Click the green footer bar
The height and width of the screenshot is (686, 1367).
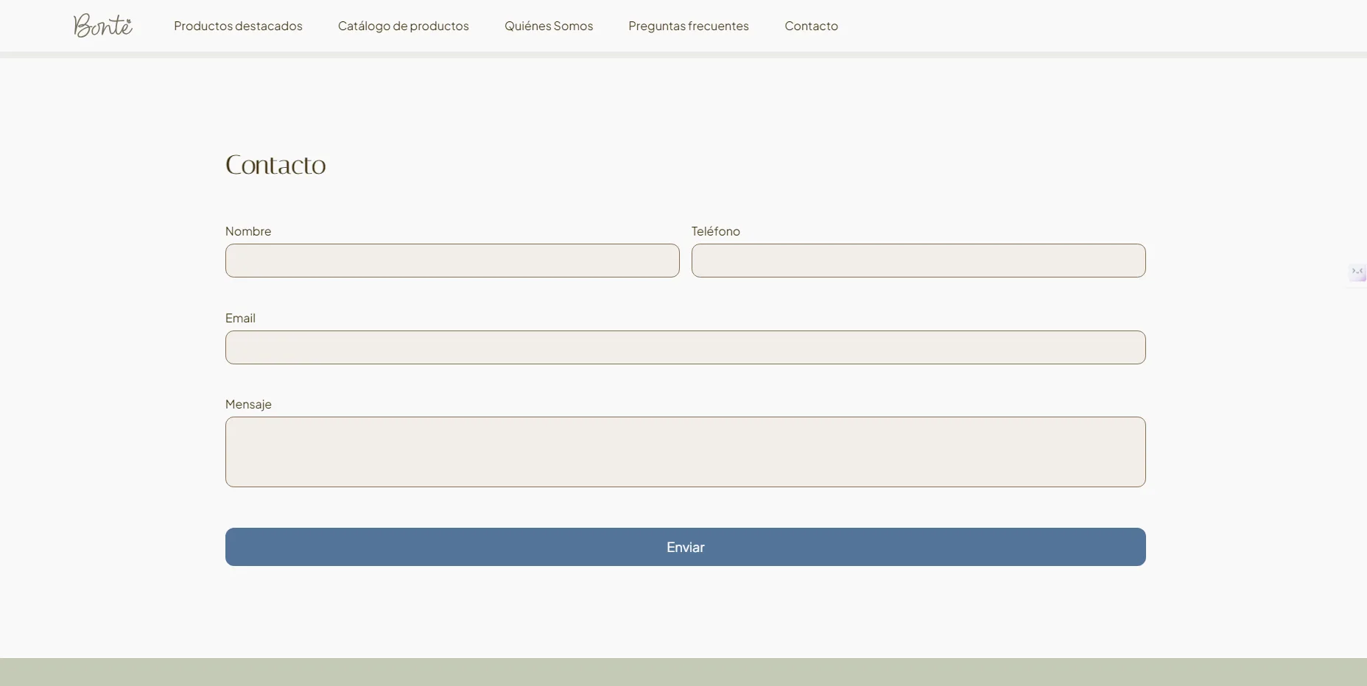coord(683,671)
